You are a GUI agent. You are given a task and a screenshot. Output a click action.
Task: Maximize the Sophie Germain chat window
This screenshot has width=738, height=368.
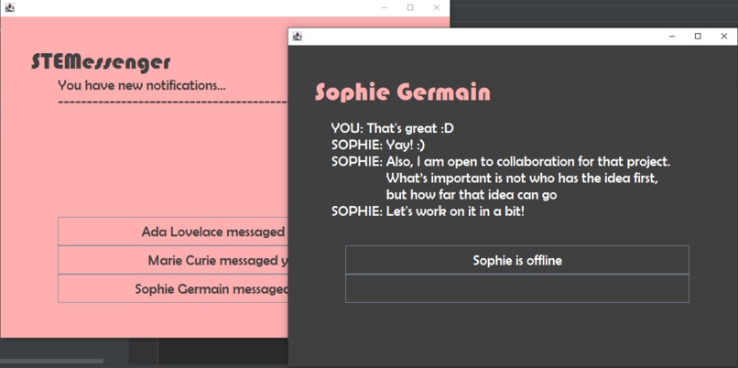pos(698,37)
